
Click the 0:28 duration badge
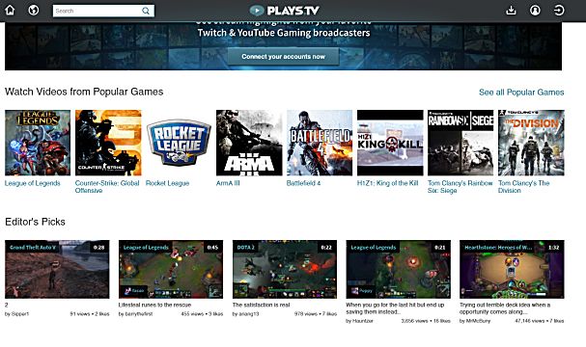pos(98,248)
